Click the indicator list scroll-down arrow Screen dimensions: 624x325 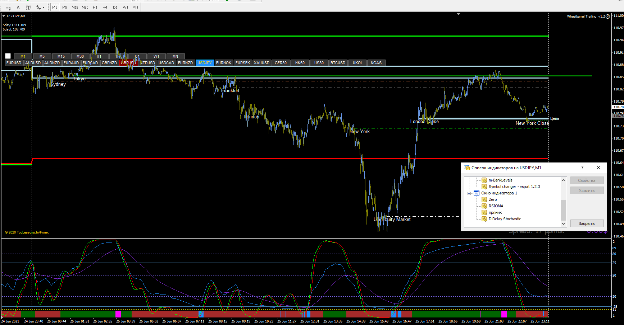point(563,223)
